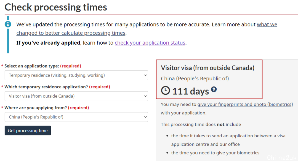
Task: Expand the application type dropdown
Action: click(76, 75)
